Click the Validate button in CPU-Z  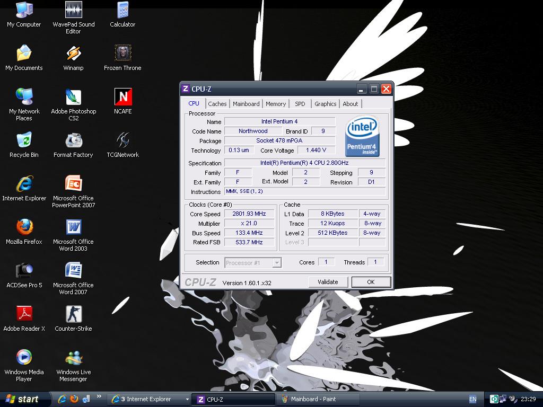pos(328,282)
